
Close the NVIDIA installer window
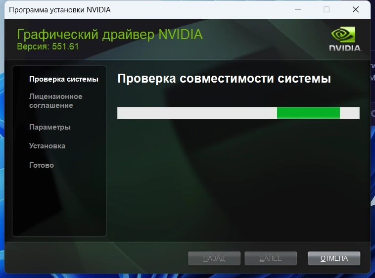(356, 9)
